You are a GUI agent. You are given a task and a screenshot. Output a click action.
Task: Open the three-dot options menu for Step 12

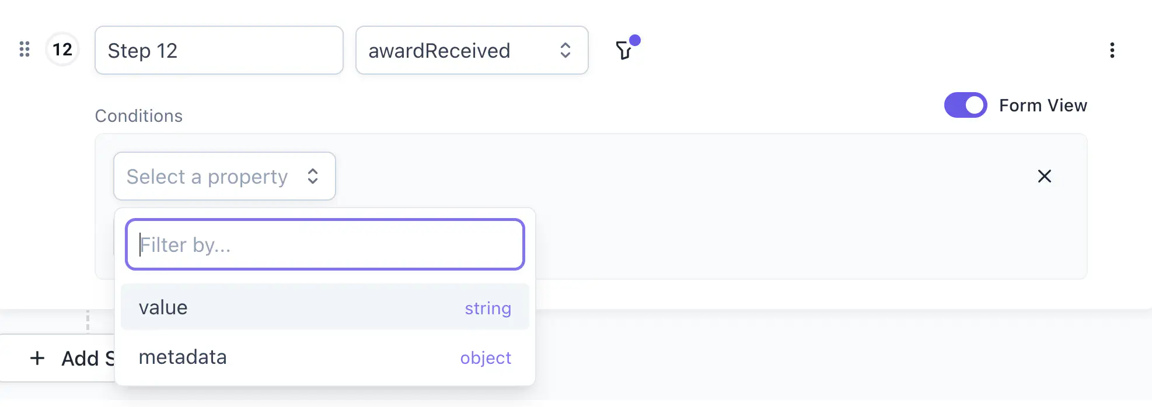[1112, 50]
